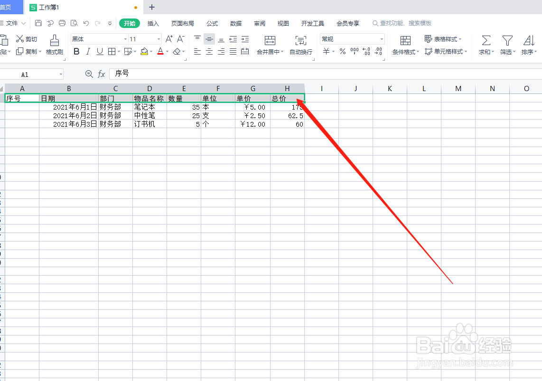Switch to the 页面布局 tab

tap(183, 24)
